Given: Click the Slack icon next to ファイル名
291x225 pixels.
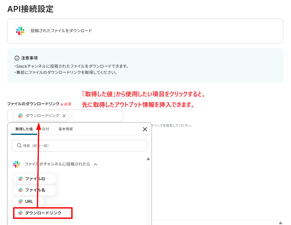Looking at the screenshot, I should [20, 190].
